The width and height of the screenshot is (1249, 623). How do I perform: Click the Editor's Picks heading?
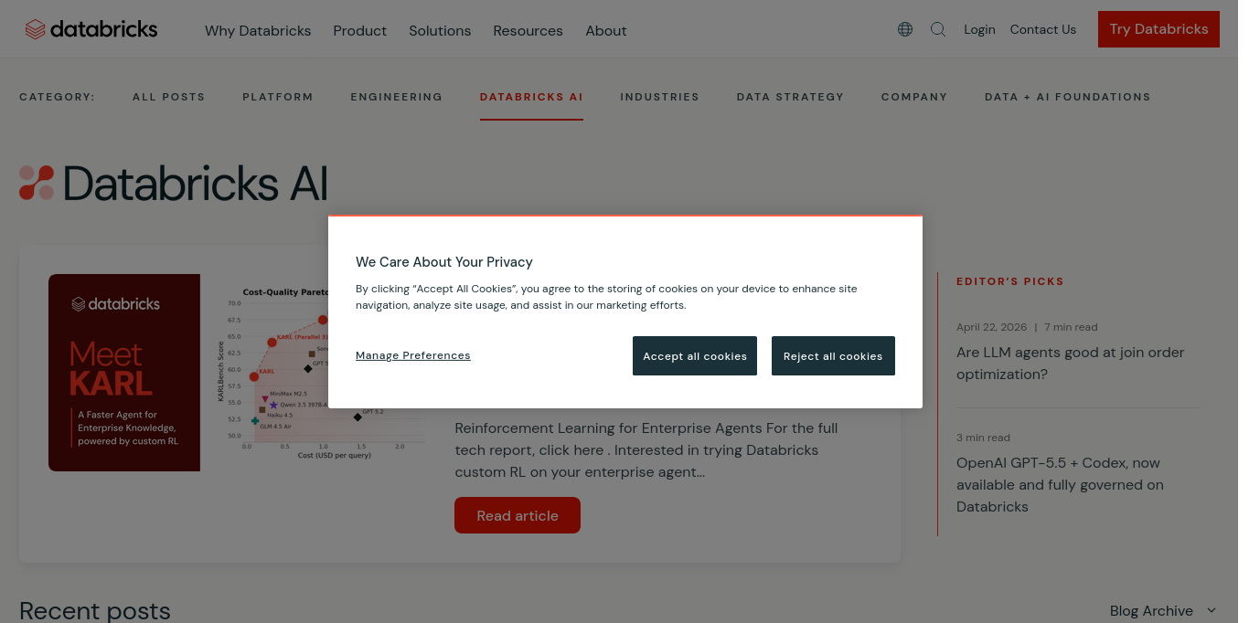(1010, 281)
